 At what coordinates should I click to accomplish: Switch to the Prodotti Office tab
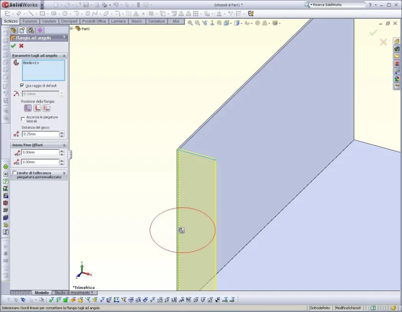click(94, 21)
